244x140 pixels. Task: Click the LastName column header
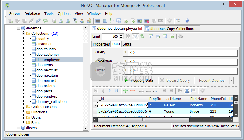click(x=176, y=99)
